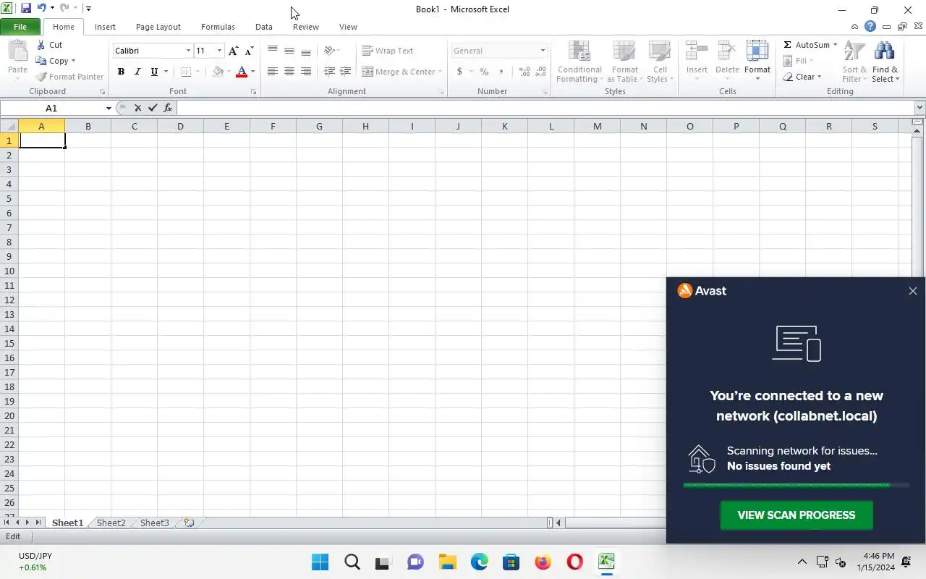Click the Decrease Indent icon
Viewport: 926px width, 579px height.
click(x=329, y=72)
